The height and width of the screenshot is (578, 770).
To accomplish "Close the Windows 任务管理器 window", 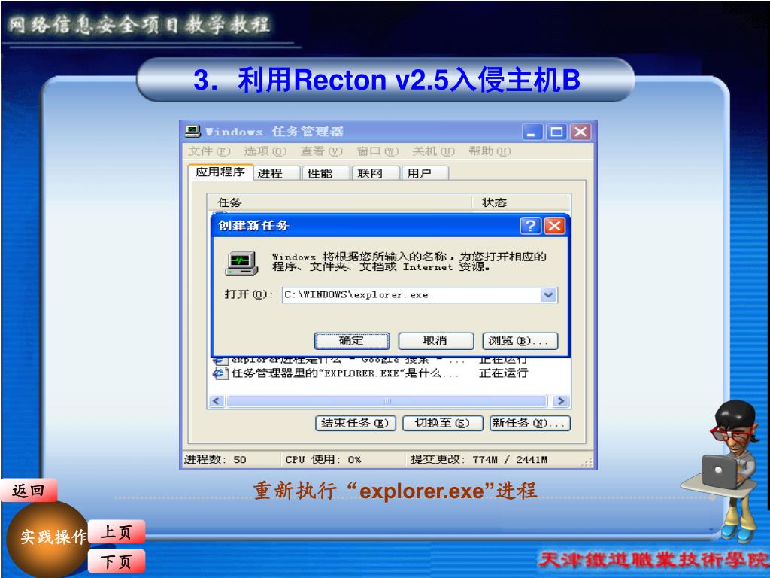I will [581, 132].
